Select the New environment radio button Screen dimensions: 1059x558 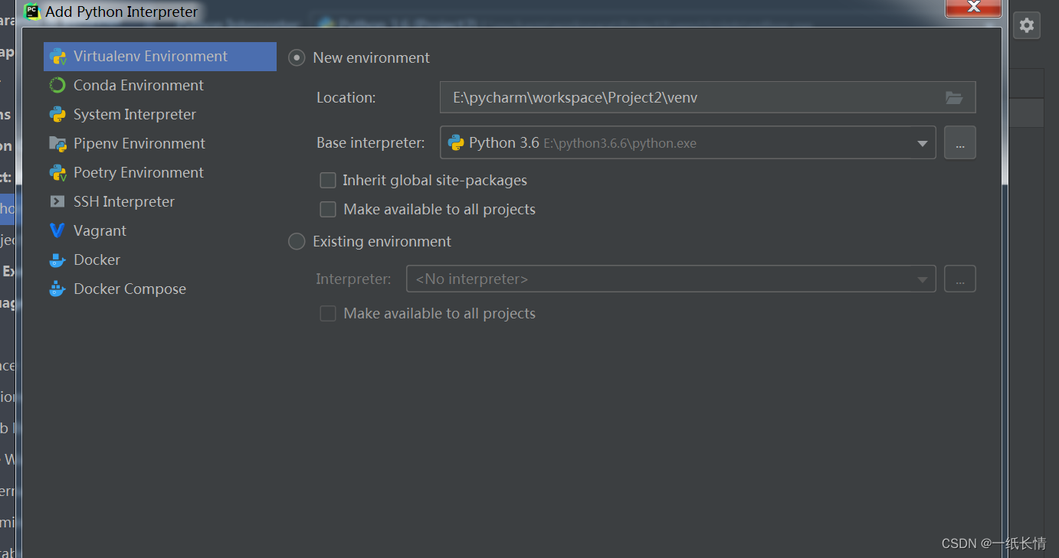click(x=297, y=58)
